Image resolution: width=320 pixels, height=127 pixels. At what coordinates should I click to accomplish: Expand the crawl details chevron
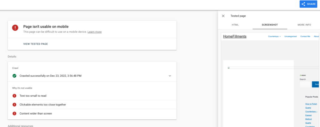point(170,76)
